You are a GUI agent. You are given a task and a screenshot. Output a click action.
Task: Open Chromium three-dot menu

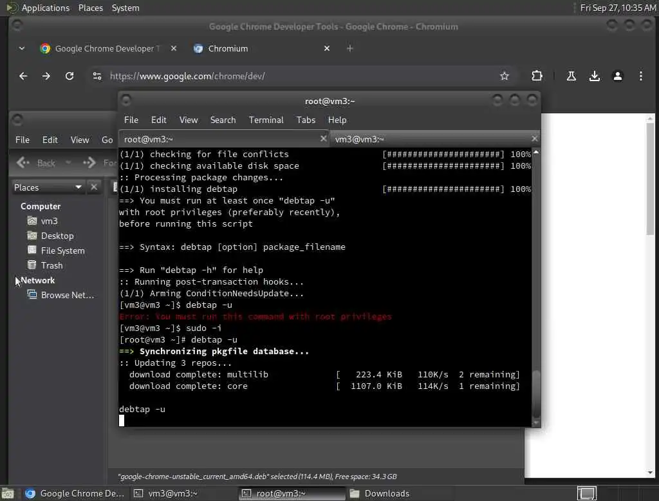pyautogui.click(x=640, y=76)
